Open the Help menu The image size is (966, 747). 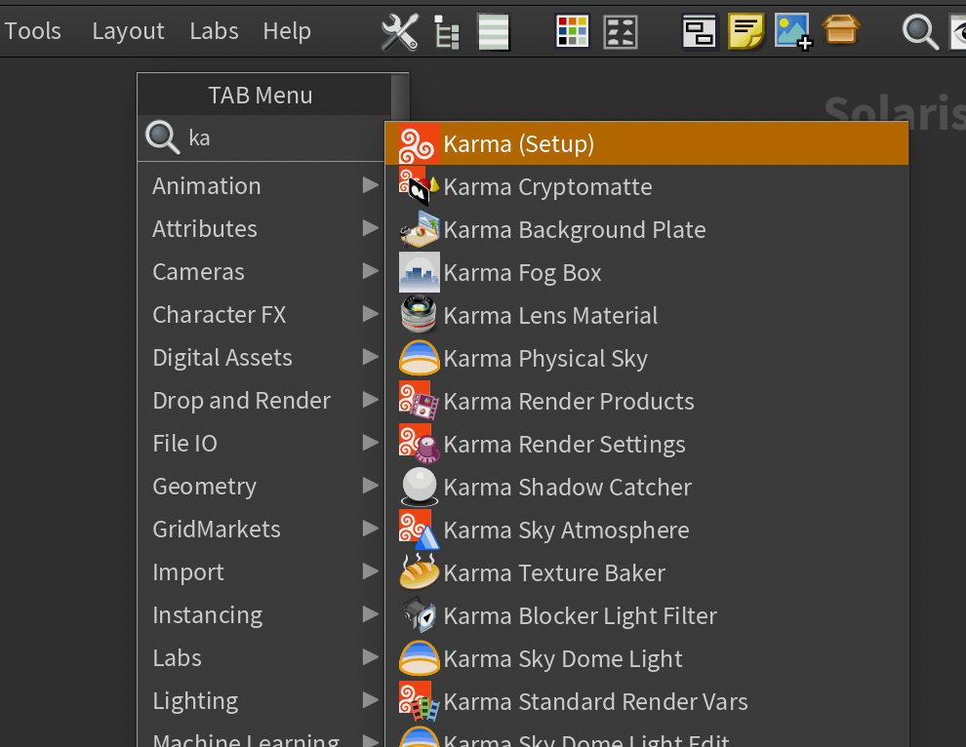(287, 31)
